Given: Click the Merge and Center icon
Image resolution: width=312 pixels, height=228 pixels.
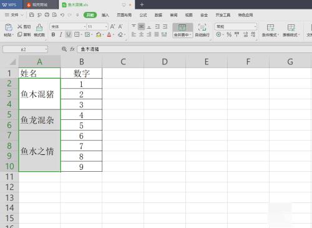Looking at the screenshot, I should [x=182, y=27].
